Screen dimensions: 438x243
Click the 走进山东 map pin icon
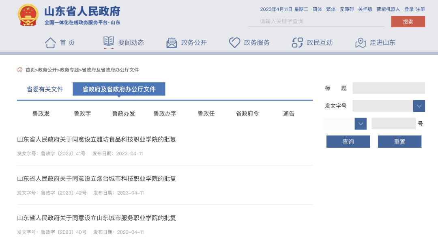click(x=360, y=42)
